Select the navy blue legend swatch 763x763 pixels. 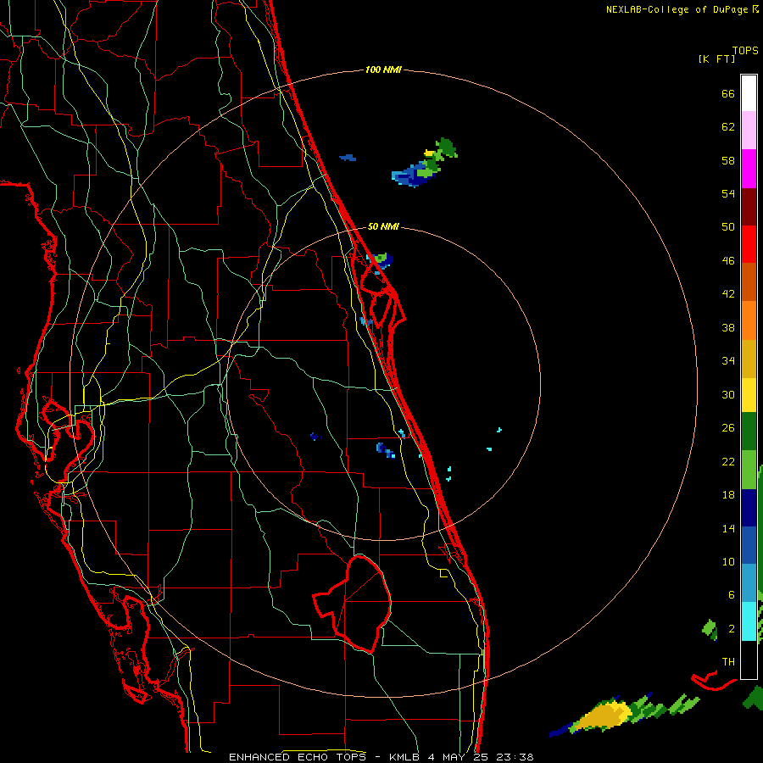(749, 508)
